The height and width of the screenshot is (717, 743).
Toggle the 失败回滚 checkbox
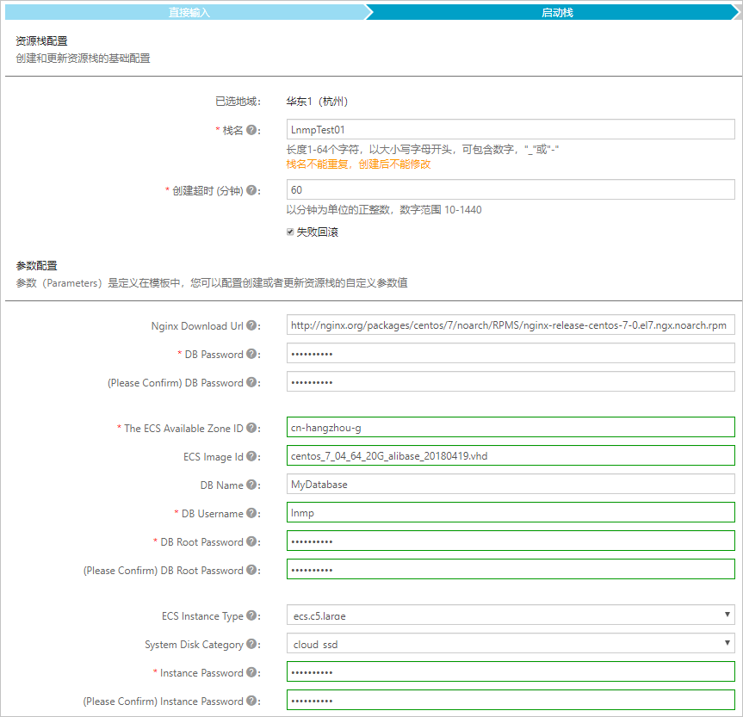pyautogui.click(x=290, y=232)
